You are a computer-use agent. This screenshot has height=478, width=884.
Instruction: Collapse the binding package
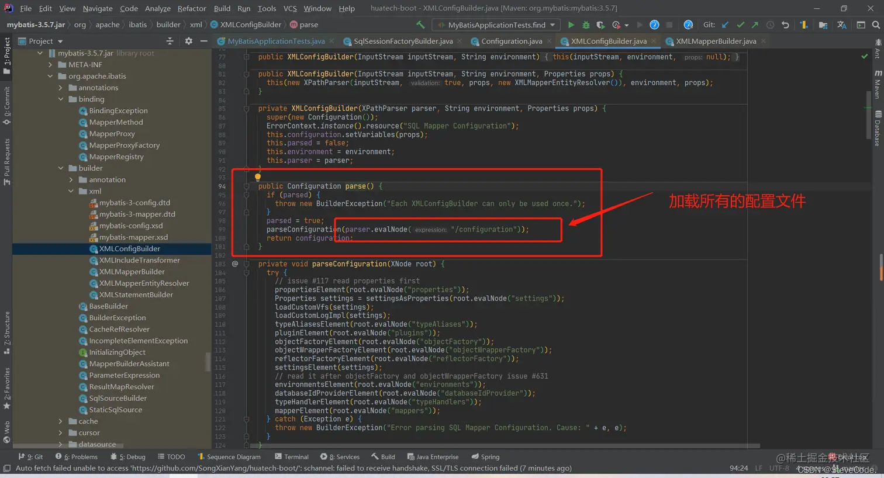(60, 99)
